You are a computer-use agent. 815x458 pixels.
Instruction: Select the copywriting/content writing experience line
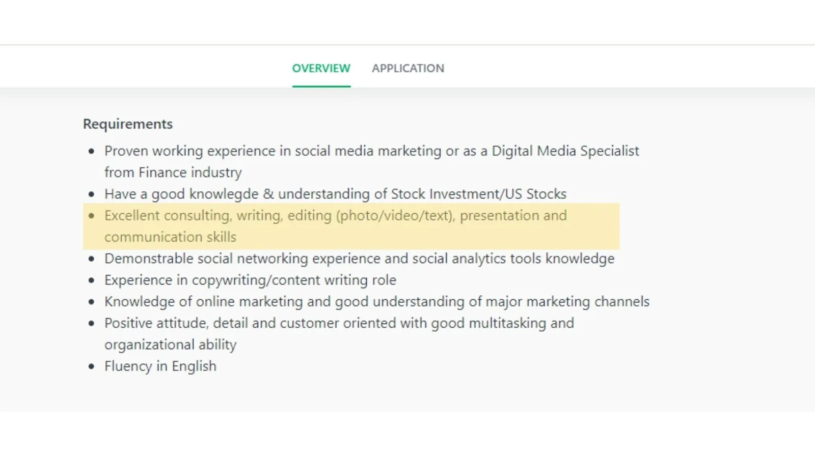tap(250, 280)
